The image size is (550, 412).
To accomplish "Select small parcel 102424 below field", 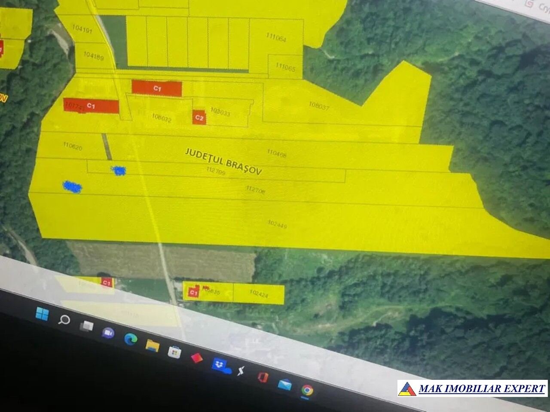I will [259, 294].
